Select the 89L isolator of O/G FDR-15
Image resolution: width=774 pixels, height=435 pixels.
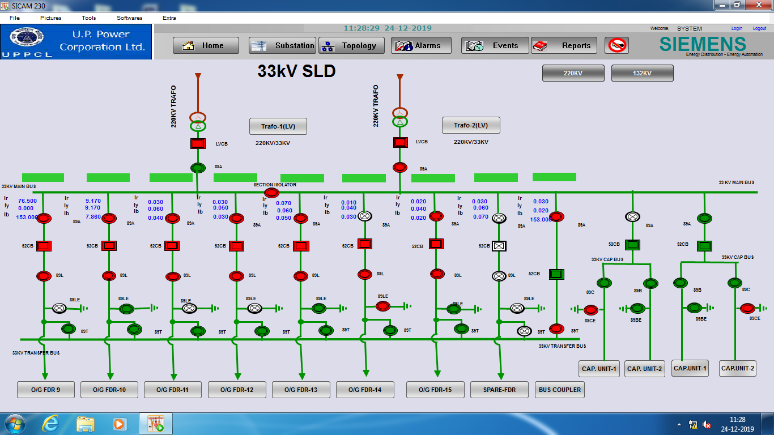437,274
